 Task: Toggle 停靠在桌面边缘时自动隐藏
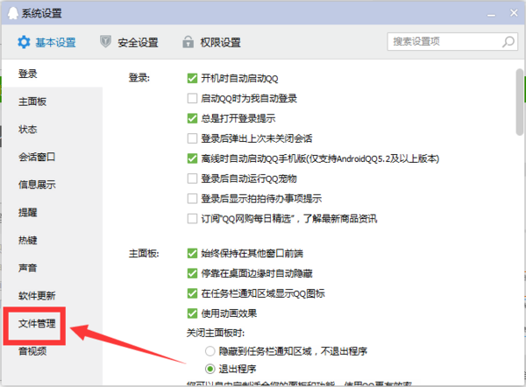click(x=192, y=273)
